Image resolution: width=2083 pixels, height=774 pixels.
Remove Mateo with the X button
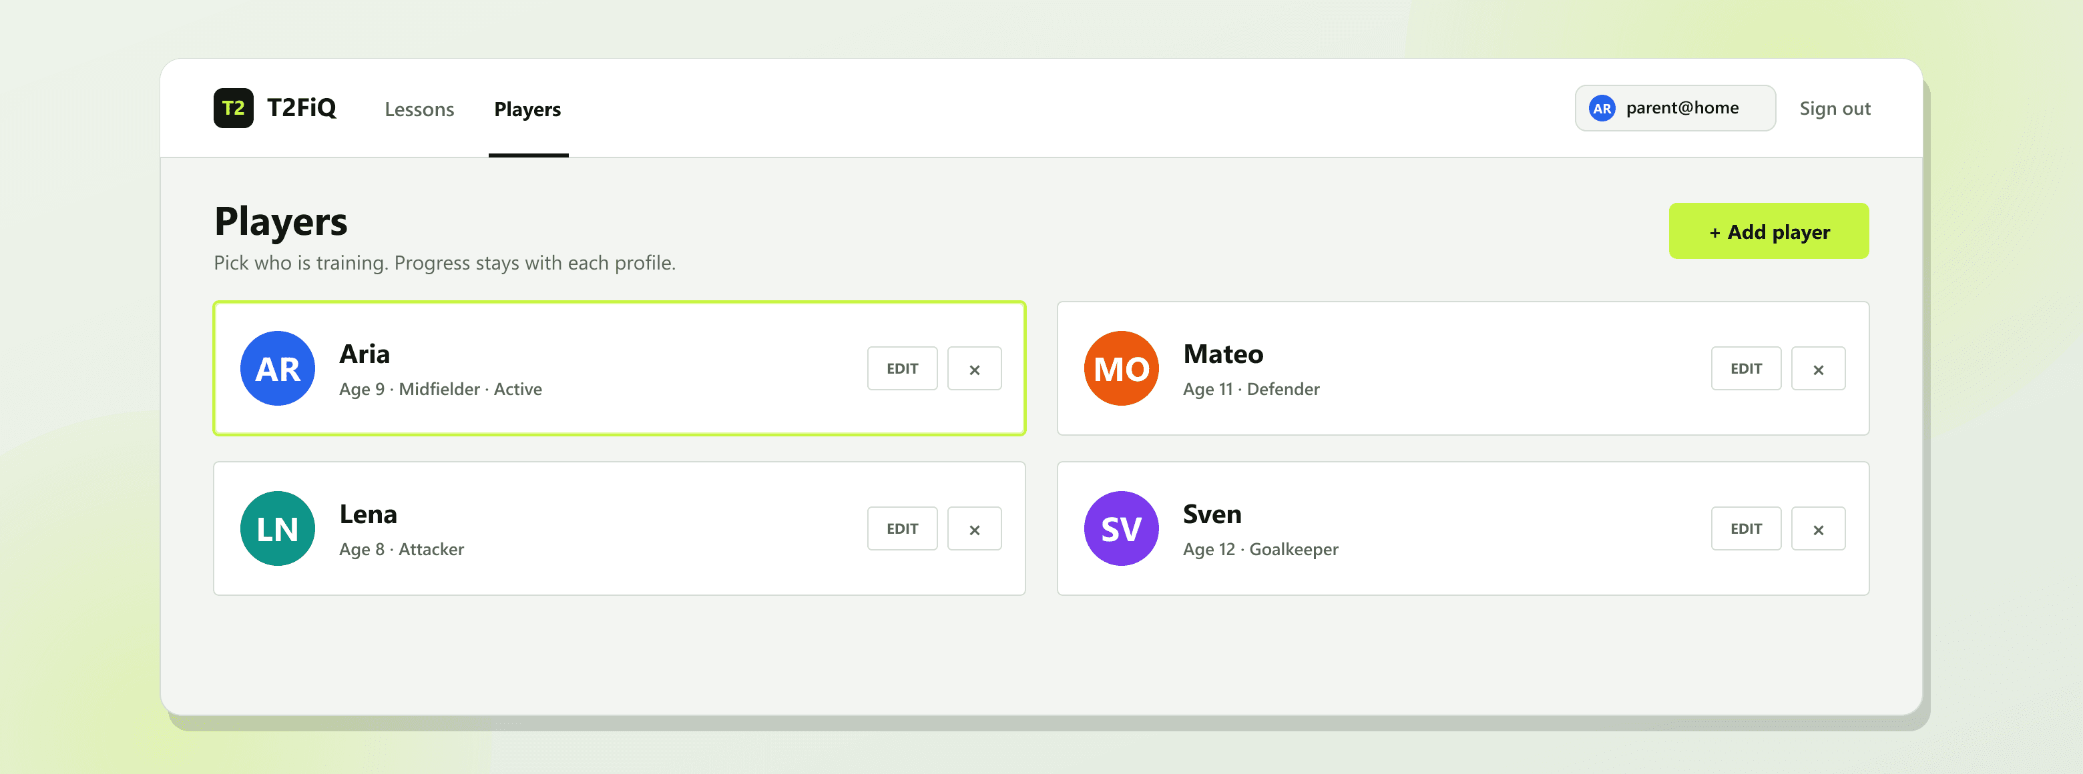point(1818,368)
